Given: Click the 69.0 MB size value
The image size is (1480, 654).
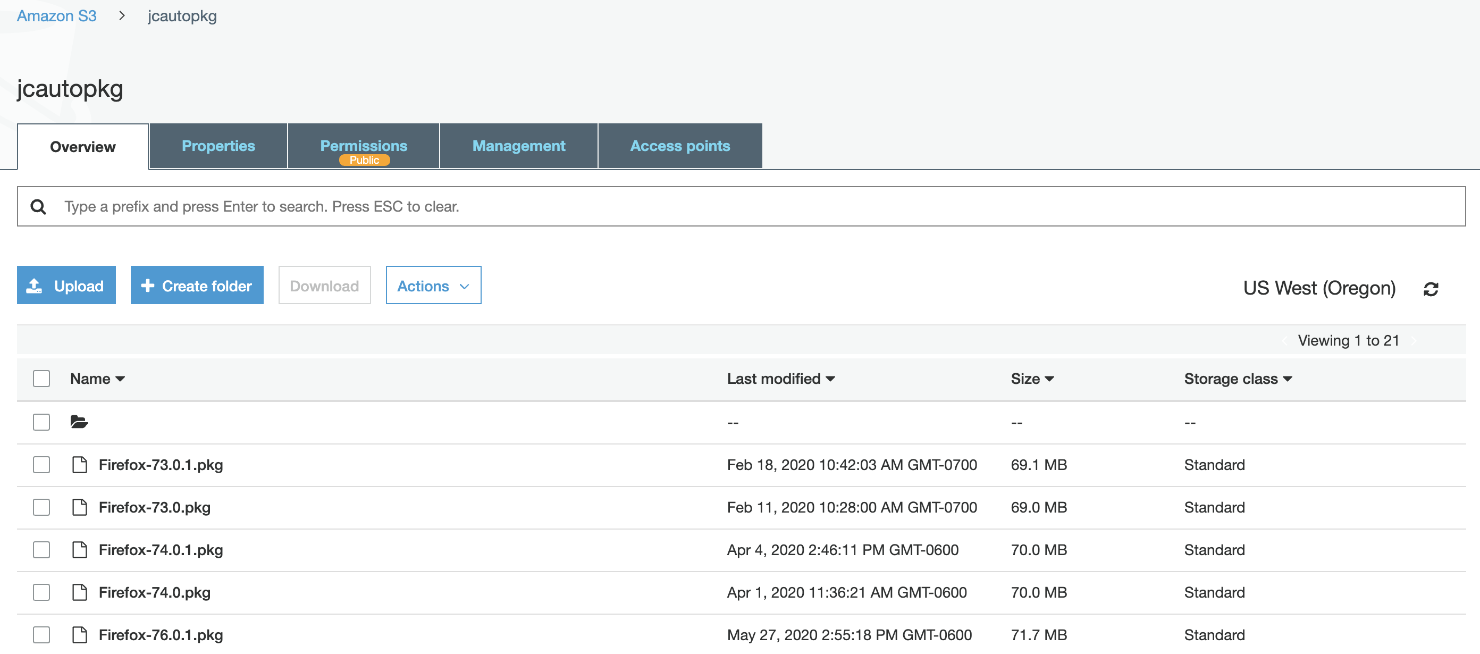Looking at the screenshot, I should (1039, 507).
